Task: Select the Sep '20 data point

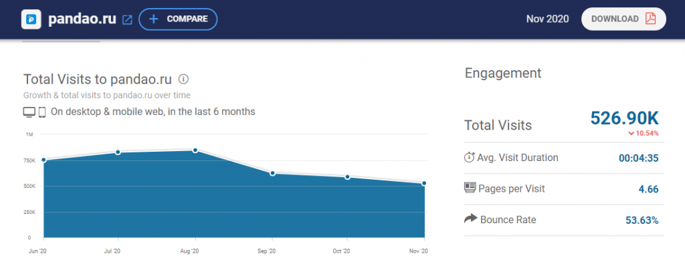Action: pyautogui.click(x=272, y=173)
